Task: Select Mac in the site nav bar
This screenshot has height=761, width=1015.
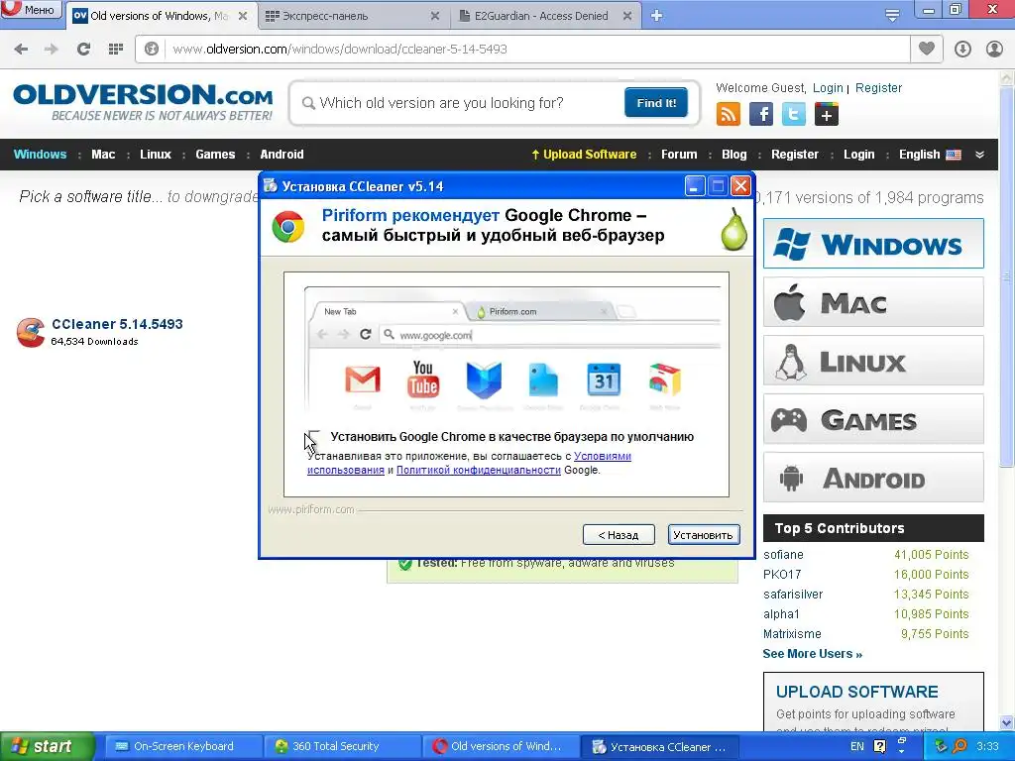Action: click(x=103, y=154)
